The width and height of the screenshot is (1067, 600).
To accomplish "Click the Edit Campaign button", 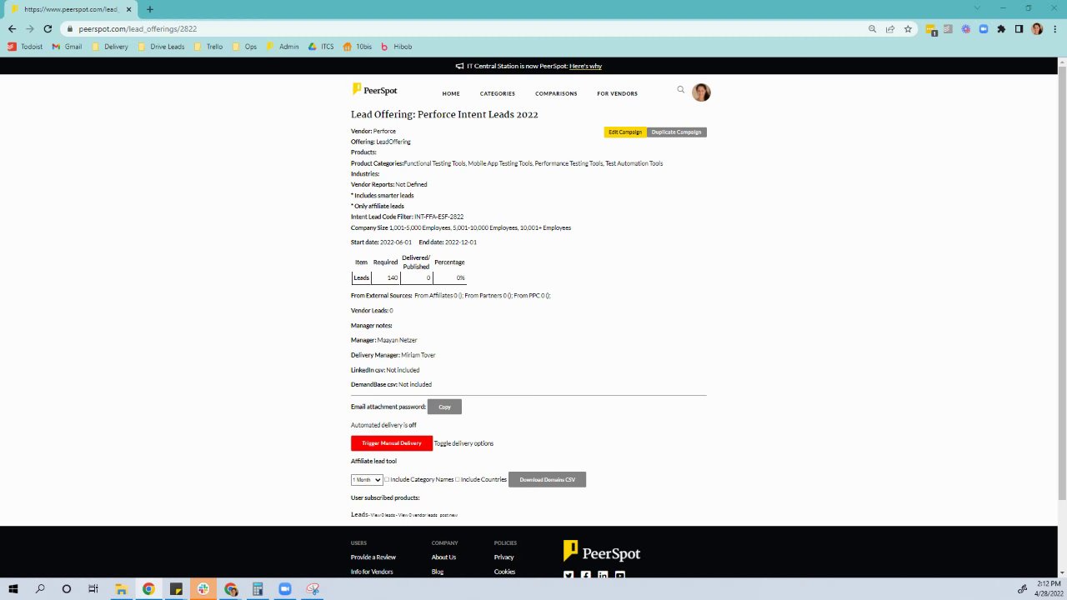I will tap(625, 132).
